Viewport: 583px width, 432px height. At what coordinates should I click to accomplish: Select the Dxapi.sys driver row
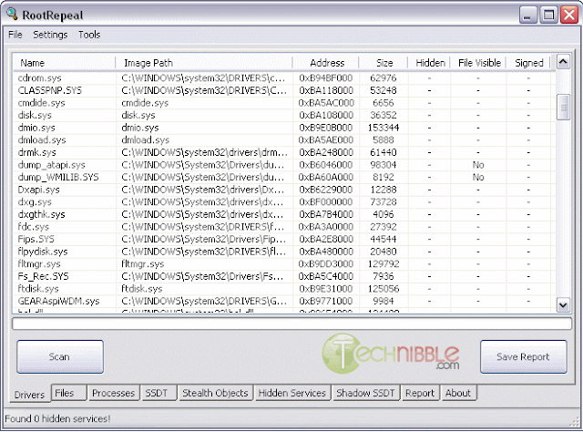point(284,190)
